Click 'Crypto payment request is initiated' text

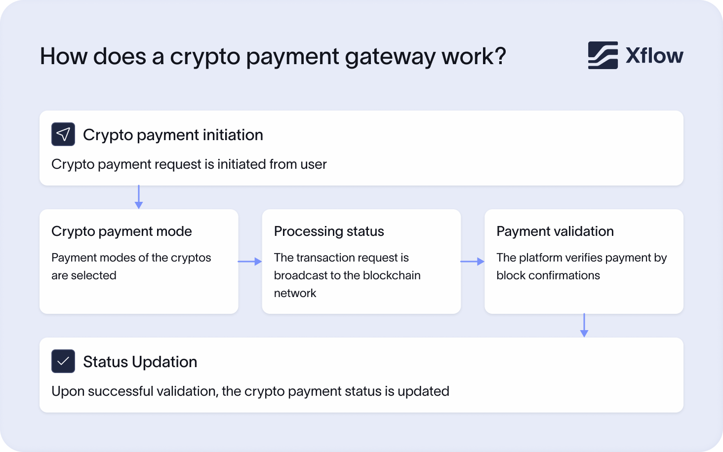[x=189, y=164]
